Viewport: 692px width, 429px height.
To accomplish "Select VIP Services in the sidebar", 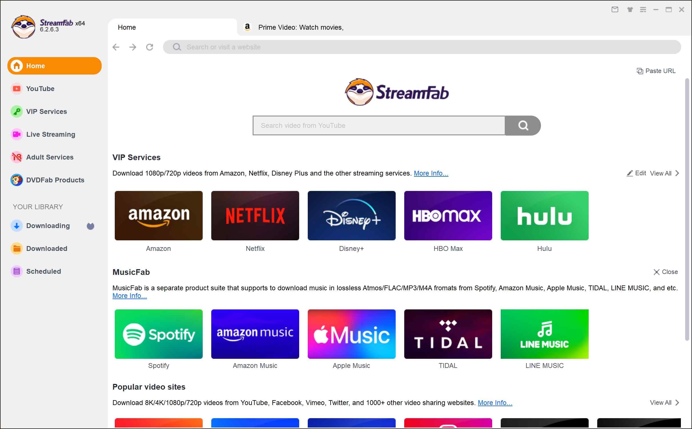I will pos(46,111).
